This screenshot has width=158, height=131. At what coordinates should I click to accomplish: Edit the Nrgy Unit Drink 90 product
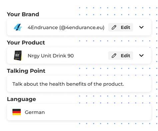(x=121, y=56)
